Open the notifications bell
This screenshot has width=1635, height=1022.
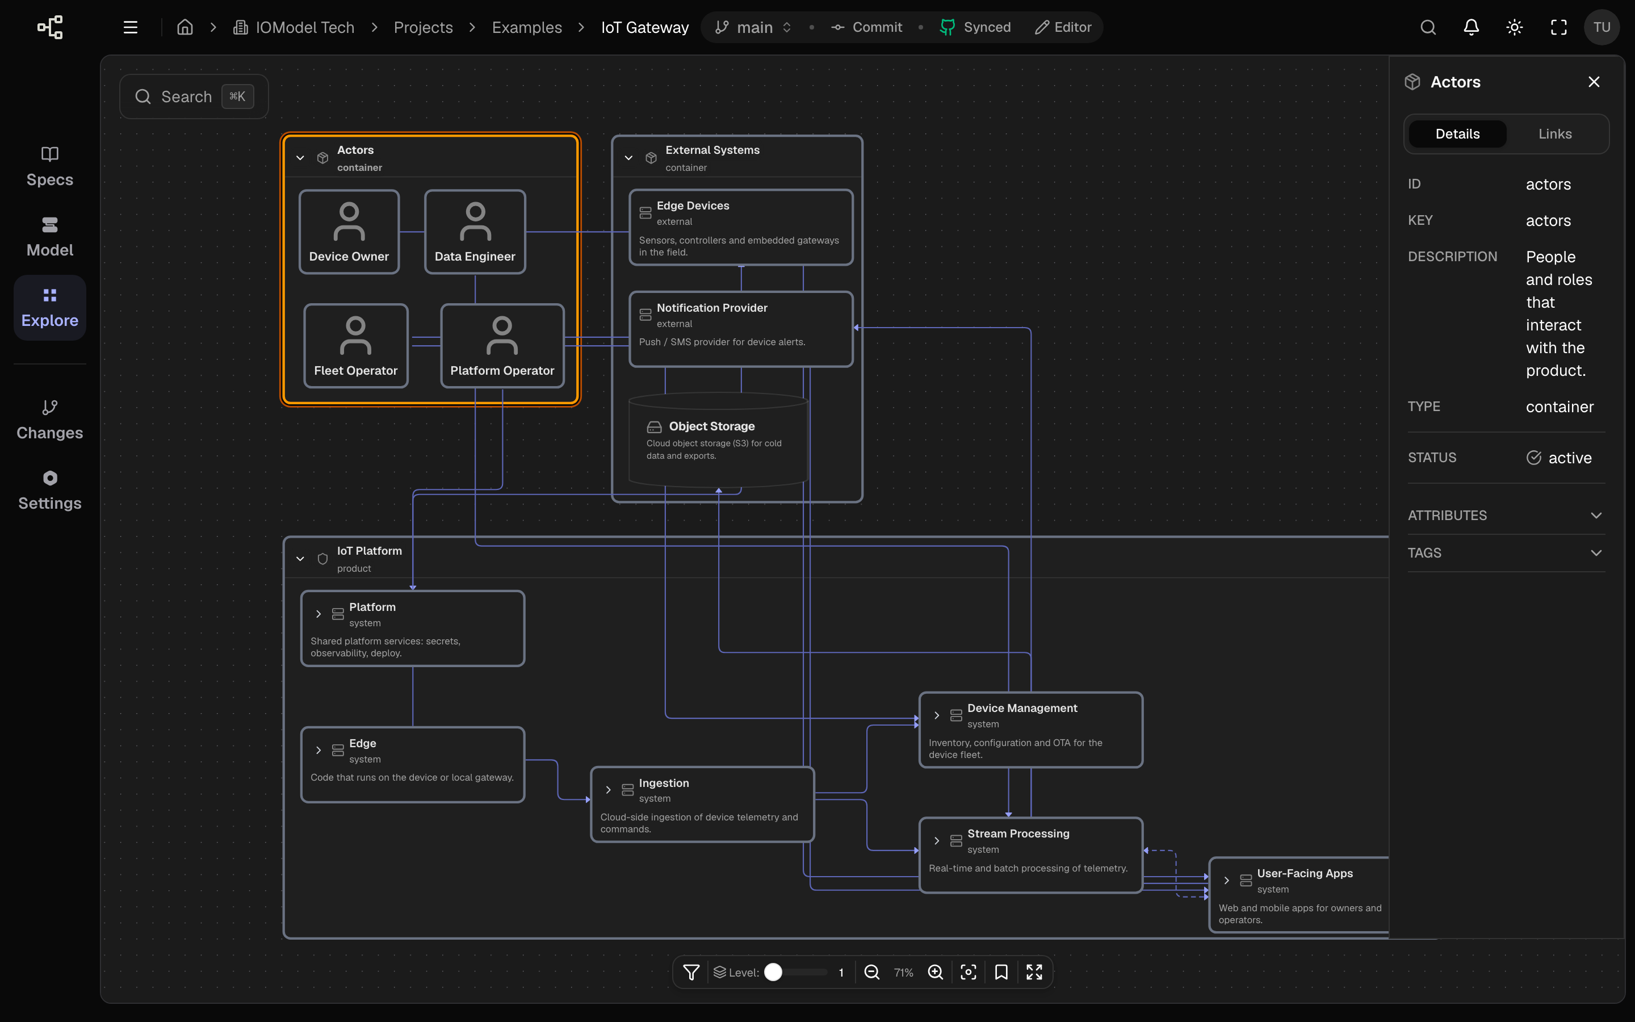1471,27
